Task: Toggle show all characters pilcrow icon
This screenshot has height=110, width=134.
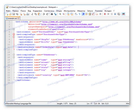Action: [79, 14]
